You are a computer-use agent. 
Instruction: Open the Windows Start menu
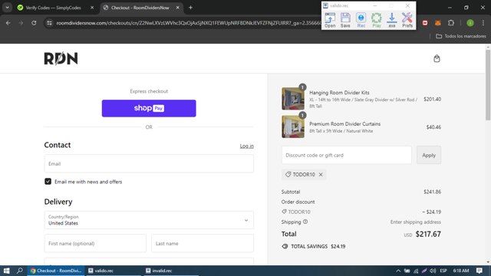[x=6, y=271]
